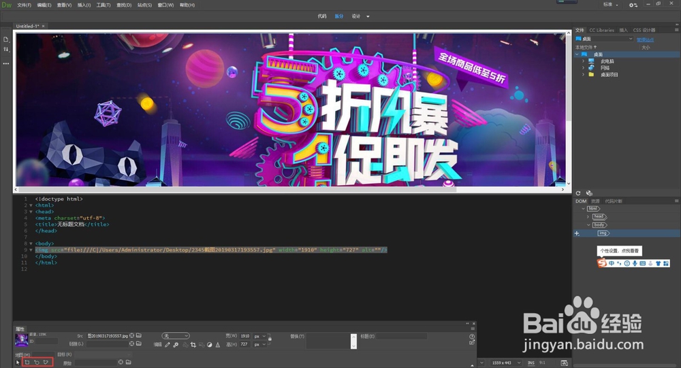Open image optimization settings gear icon
Image resolution: width=681 pixels, height=368 pixels.
click(x=176, y=345)
